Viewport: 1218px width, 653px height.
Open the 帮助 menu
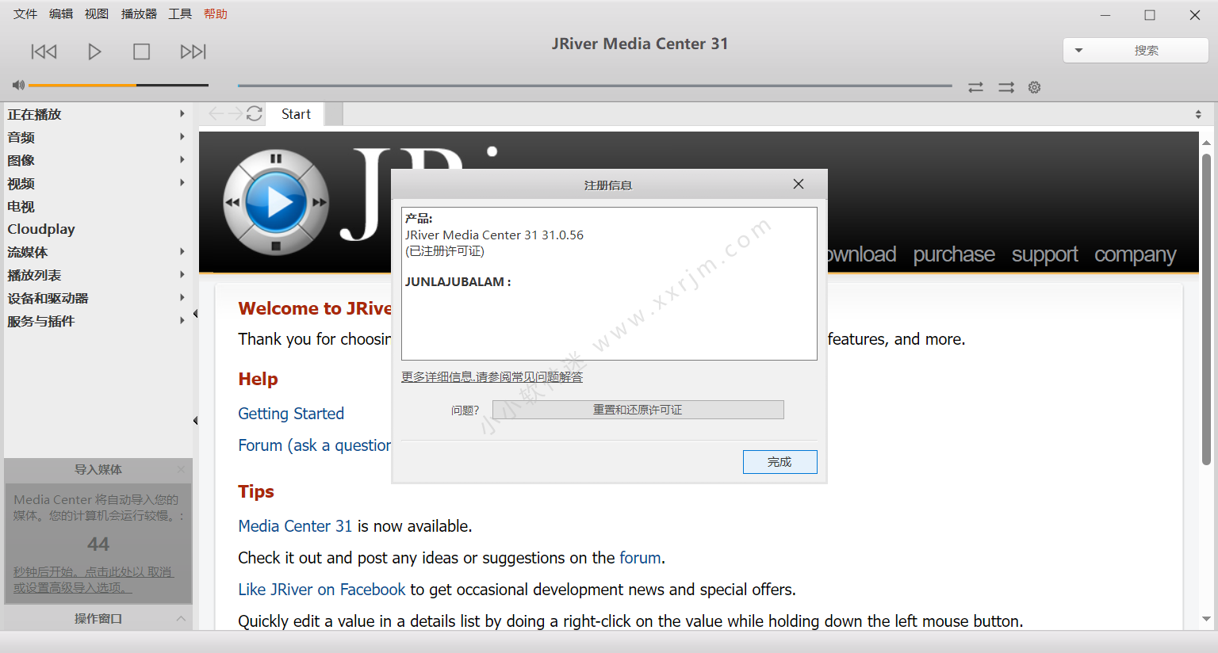coord(216,13)
